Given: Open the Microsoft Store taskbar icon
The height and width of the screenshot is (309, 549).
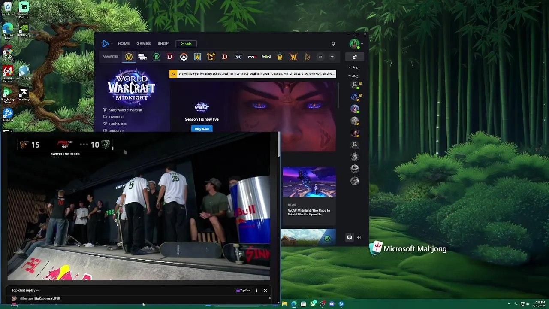Looking at the screenshot, I should (303, 304).
